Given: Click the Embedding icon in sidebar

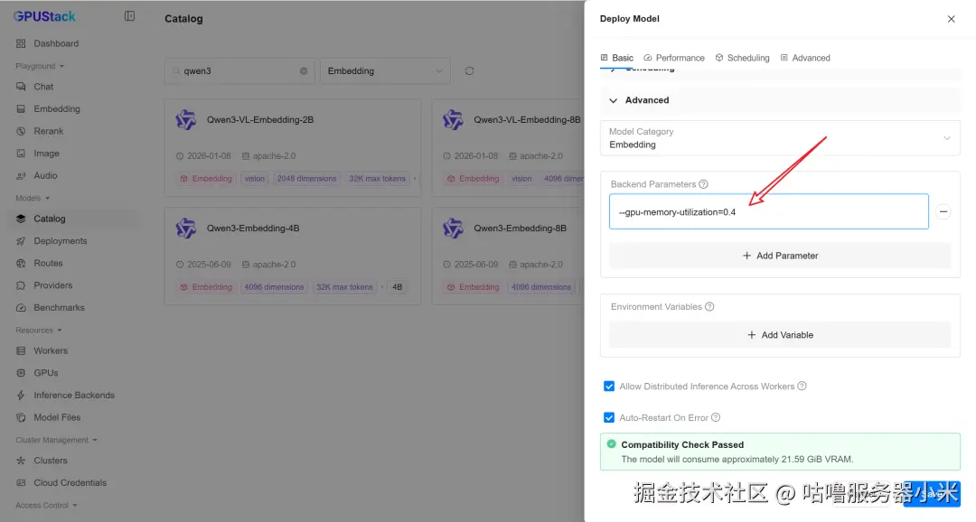Looking at the screenshot, I should point(21,109).
